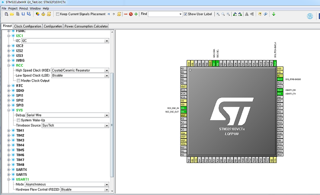Open the SYS Debug Serial Wire dropdown

pos(68,115)
